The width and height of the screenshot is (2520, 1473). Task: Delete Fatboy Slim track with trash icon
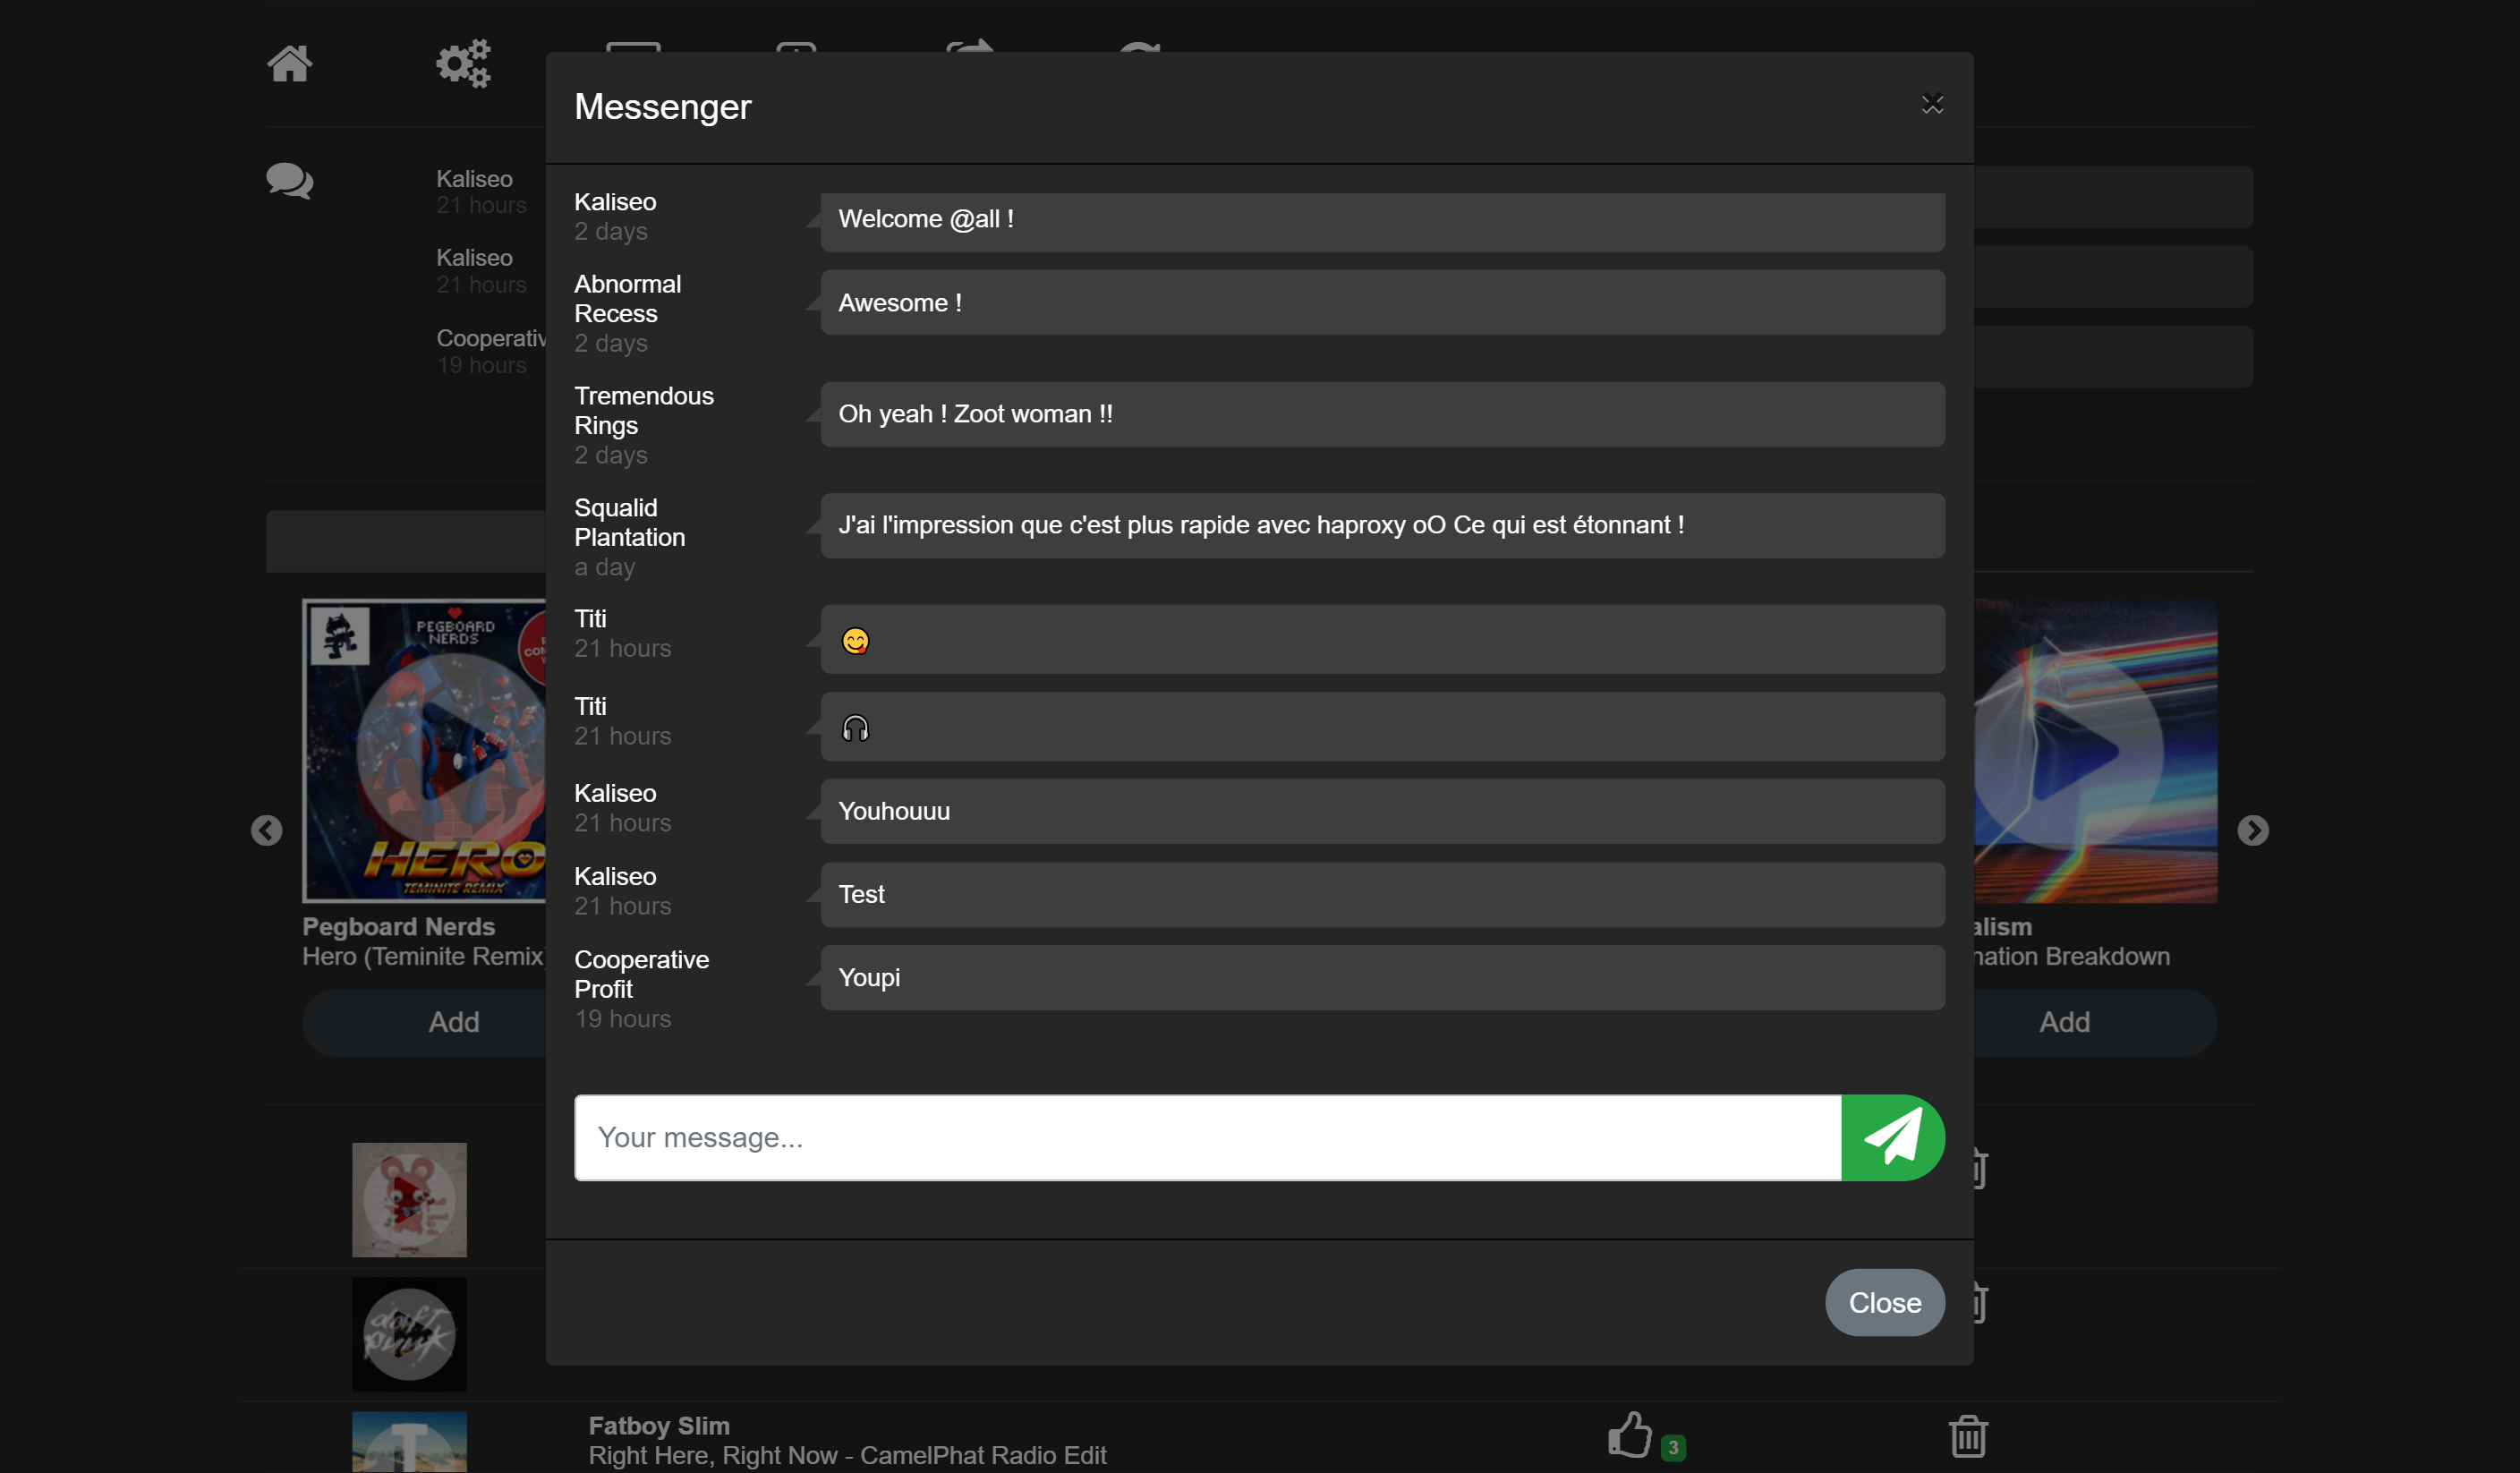[1967, 1436]
